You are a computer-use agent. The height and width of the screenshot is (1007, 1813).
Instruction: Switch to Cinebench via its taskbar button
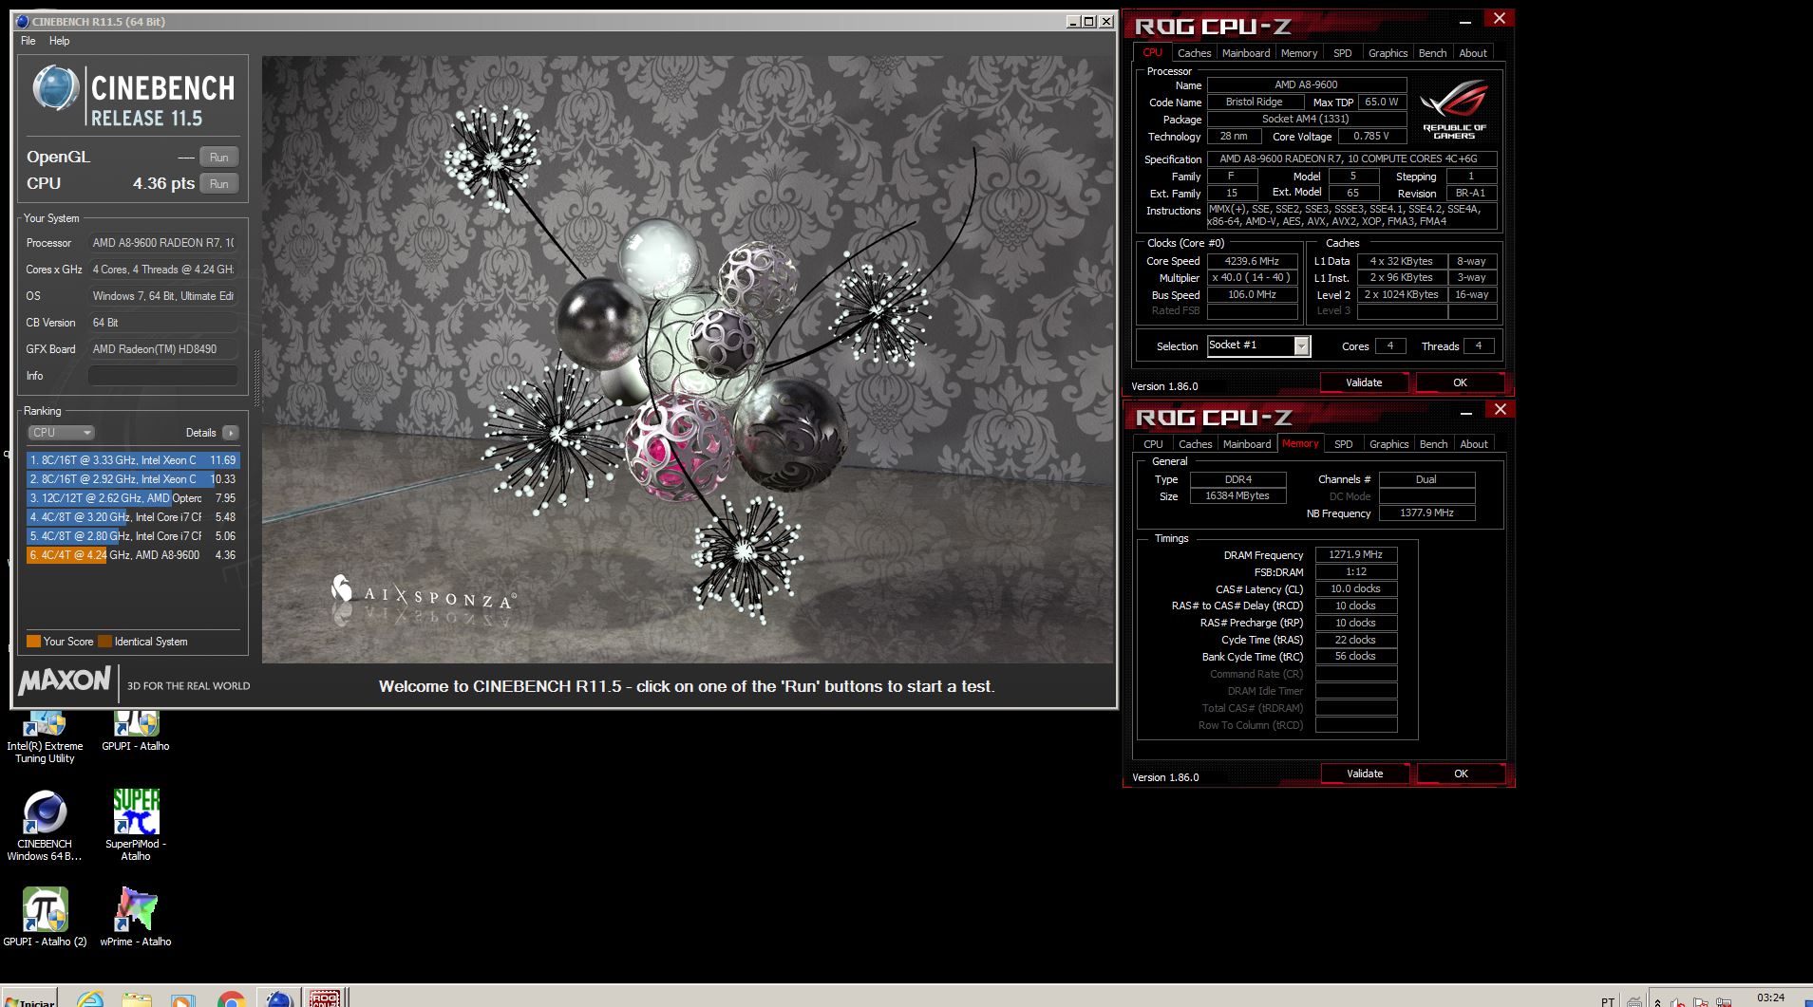coord(278,998)
